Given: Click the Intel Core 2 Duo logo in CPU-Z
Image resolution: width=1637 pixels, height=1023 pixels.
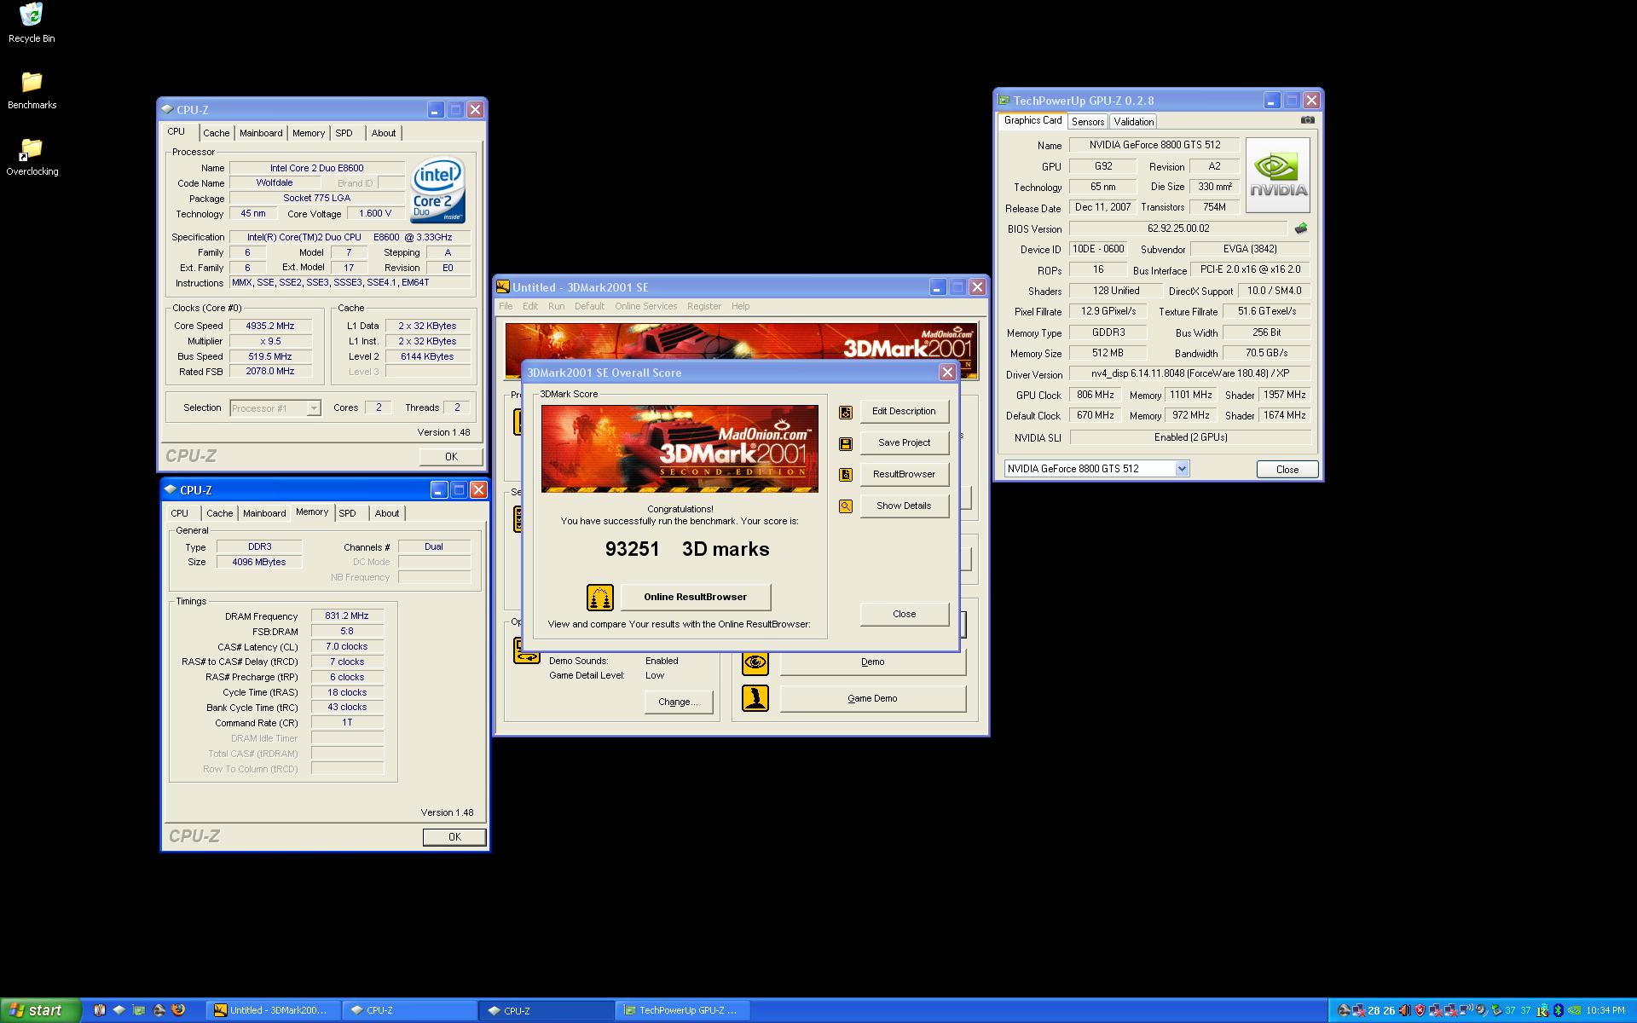Looking at the screenshot, I should pyautogui.click(x=437, y=189).
